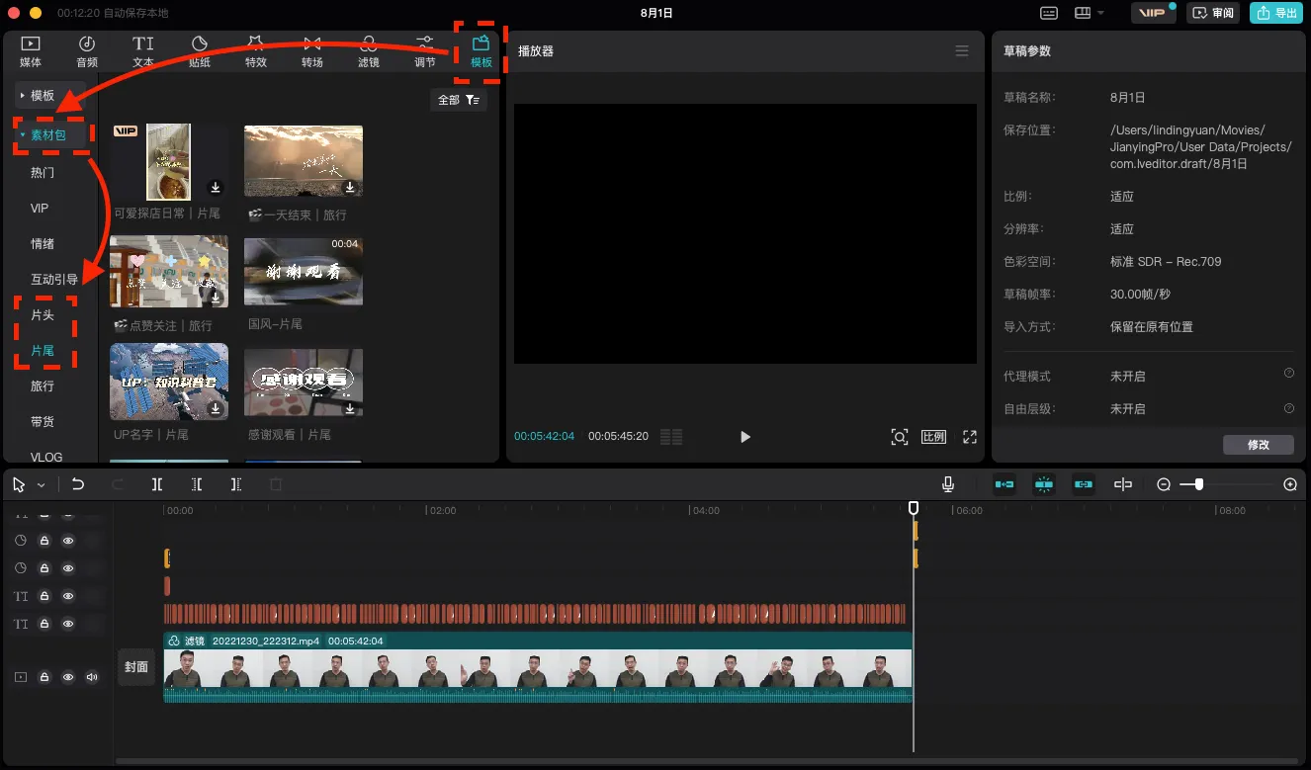Mute the main video track audio
The height and width of the screenshot is (770, 1311).
pyautogui.click(x=92, y=677)
